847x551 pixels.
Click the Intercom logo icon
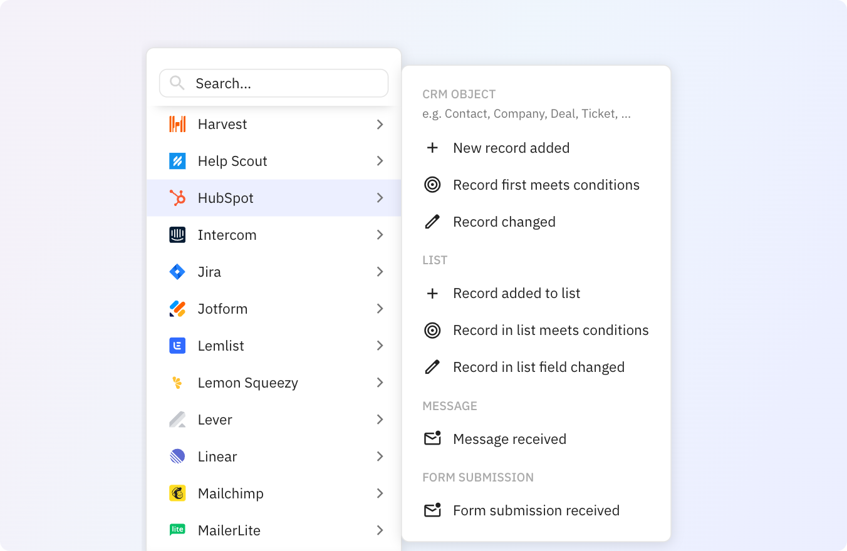pyautogui.click(x=177, y=235)
